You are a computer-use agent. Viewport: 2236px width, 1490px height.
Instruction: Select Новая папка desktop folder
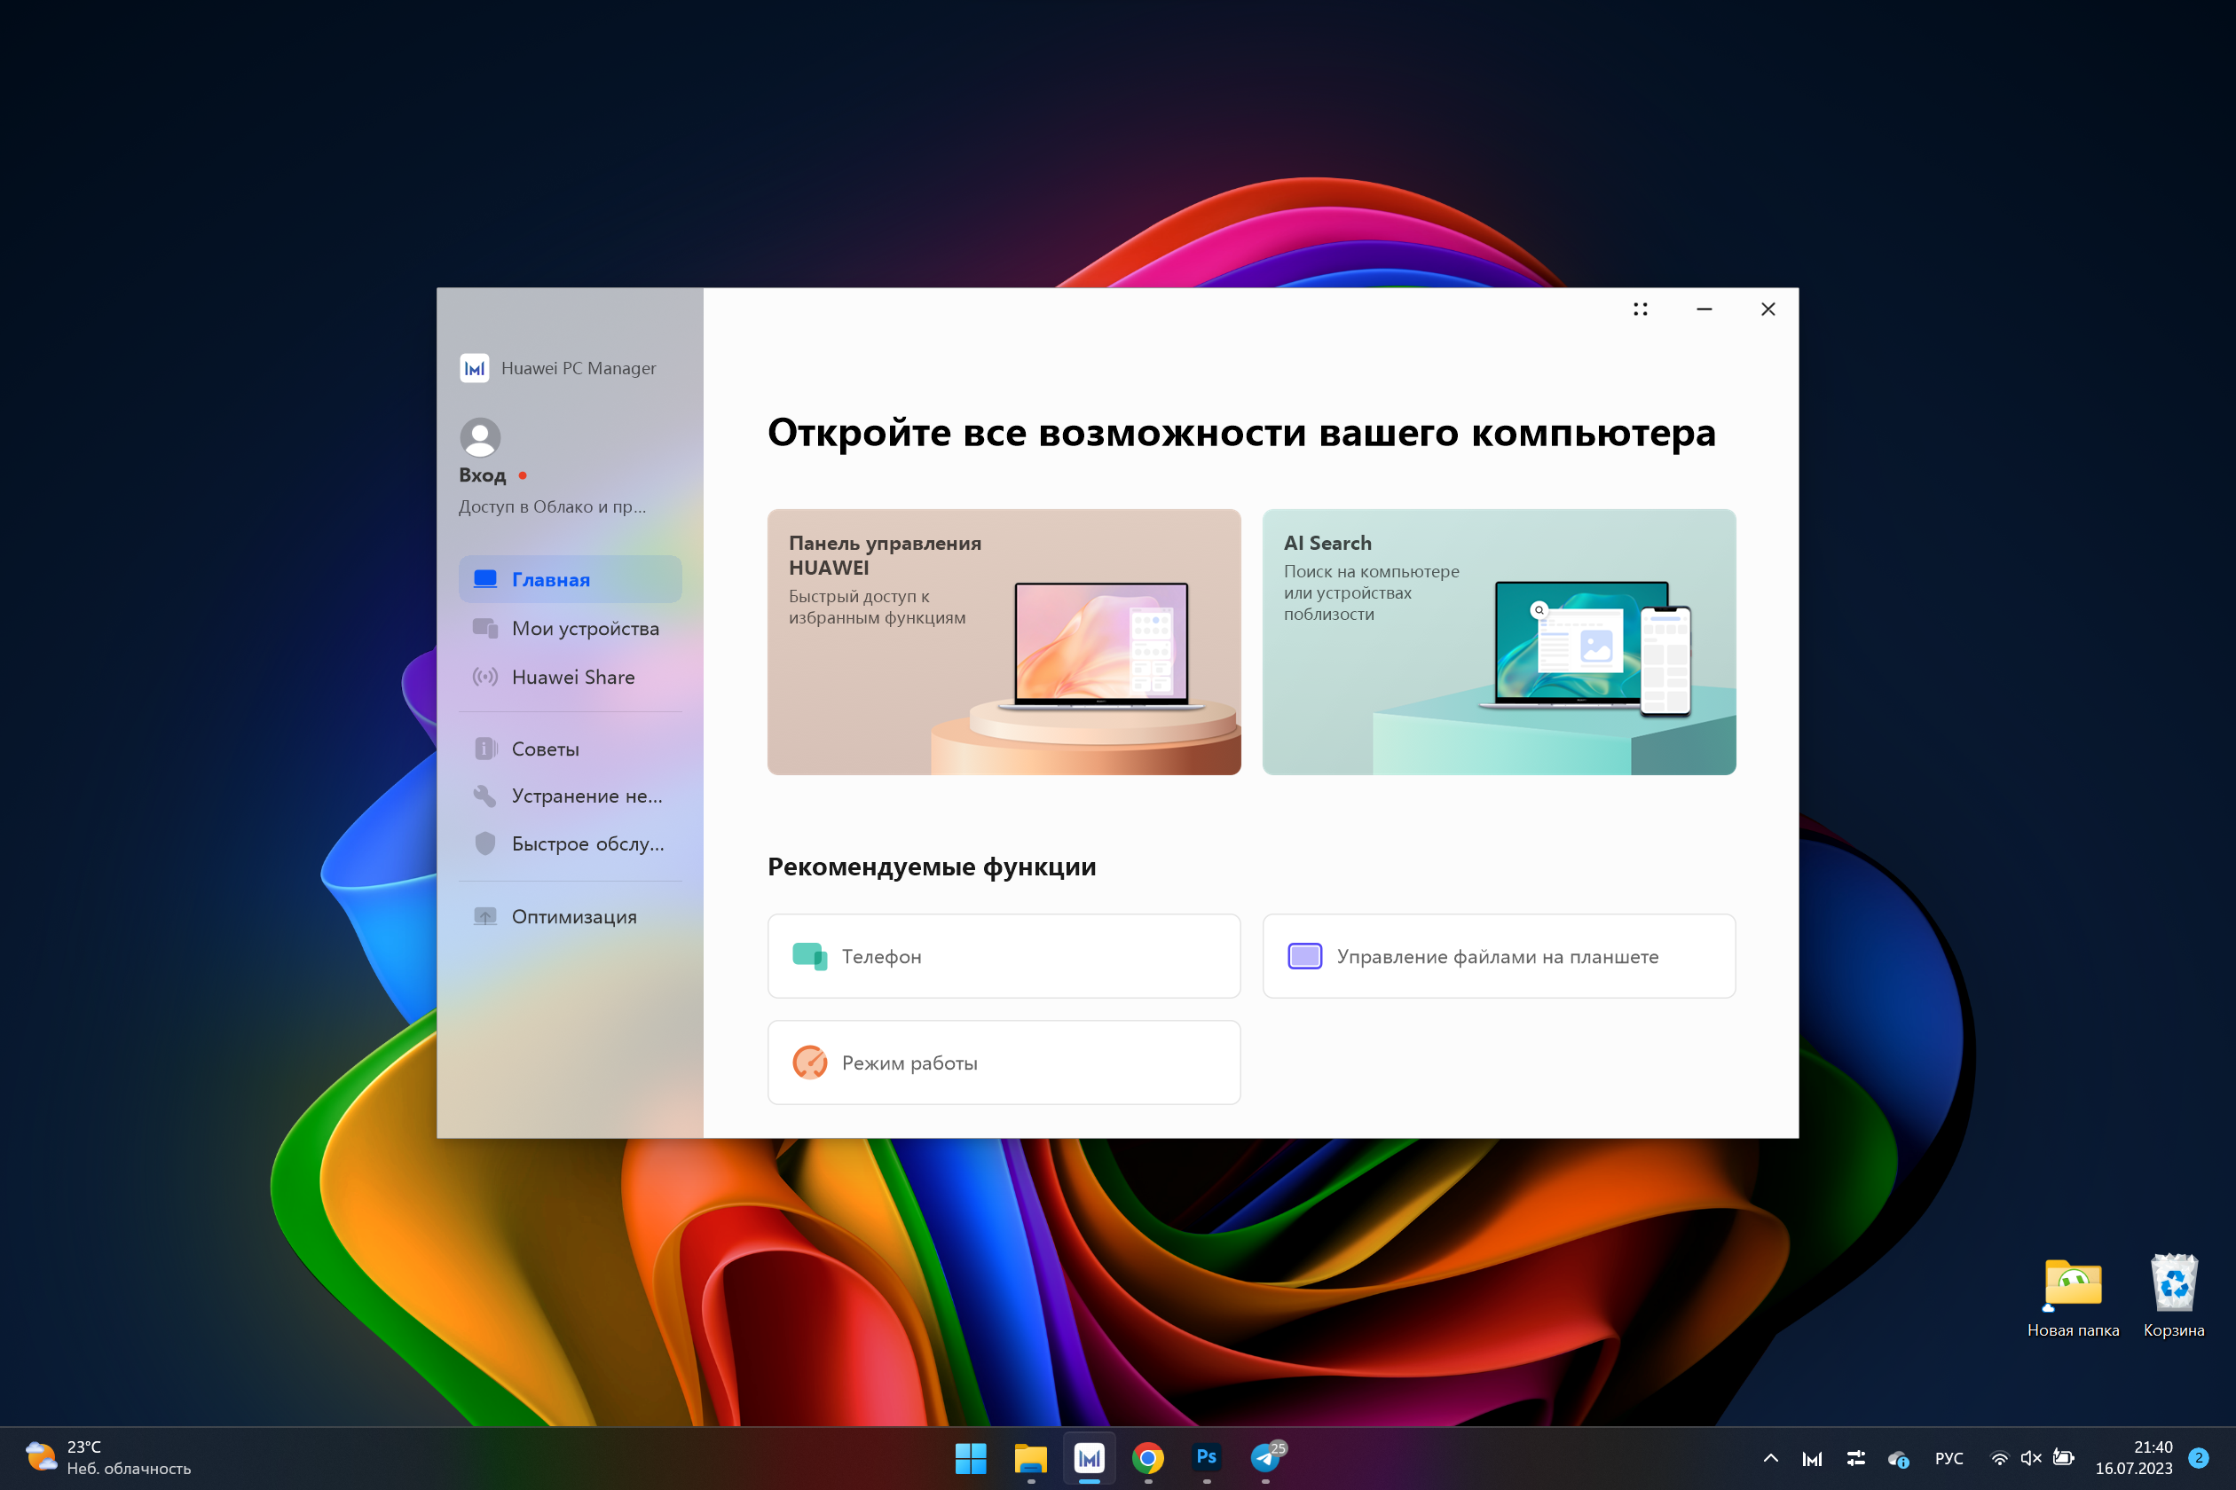pos(2074,1295)
